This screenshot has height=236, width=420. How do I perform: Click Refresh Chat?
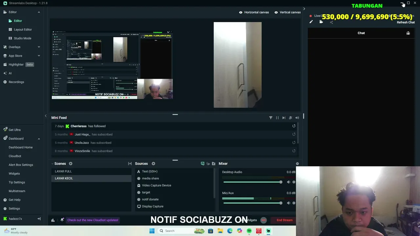(x=406, y=22)
